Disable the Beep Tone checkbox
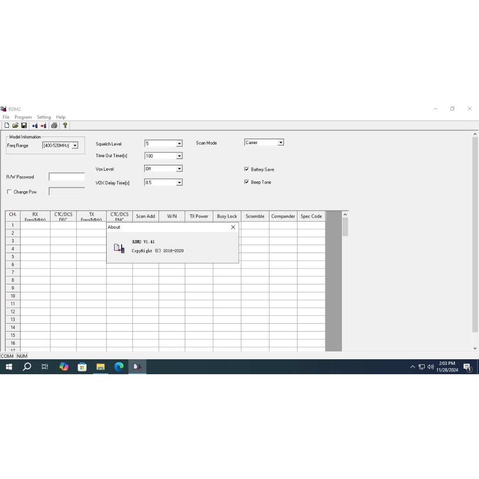479x479 pixels. tap(247, 182)
